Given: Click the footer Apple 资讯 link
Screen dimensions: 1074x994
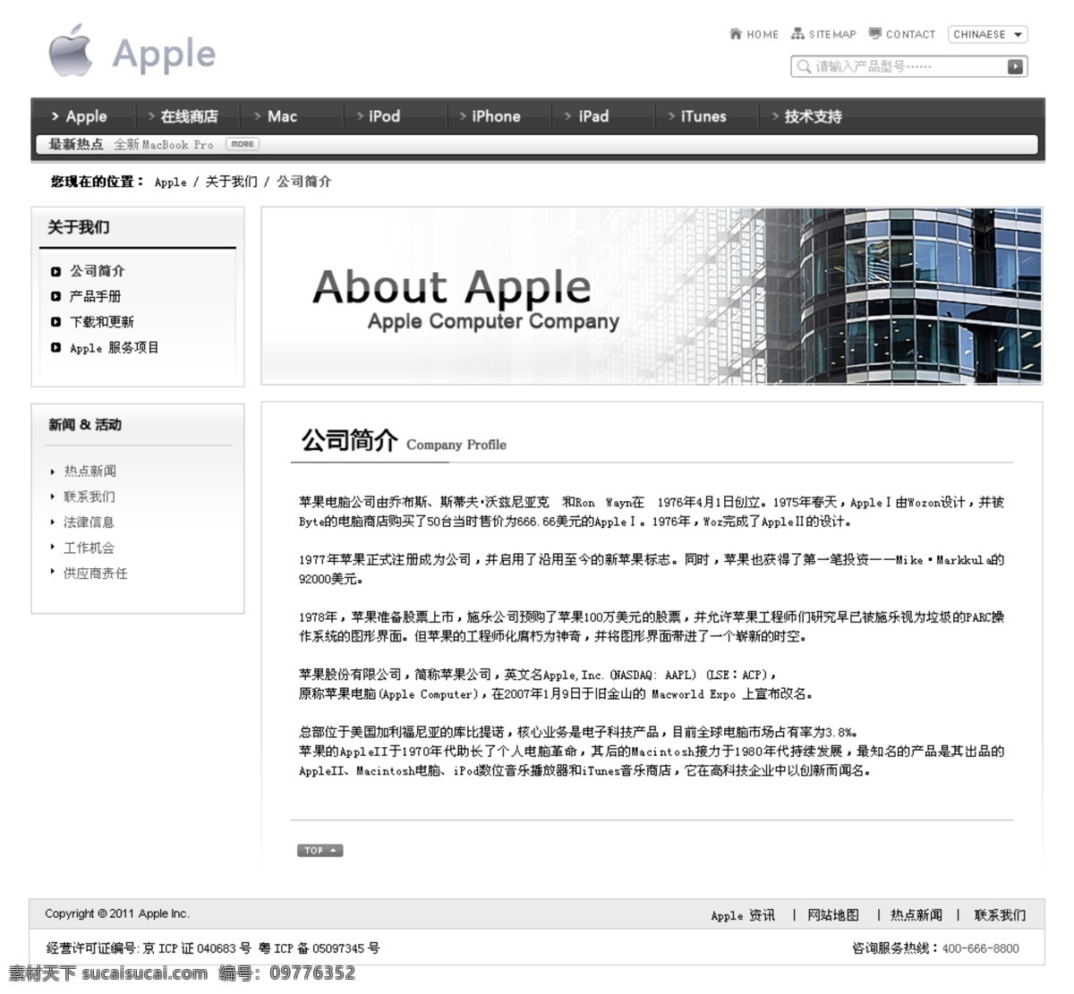Looking at the screenshot, I should coord(743,915).
